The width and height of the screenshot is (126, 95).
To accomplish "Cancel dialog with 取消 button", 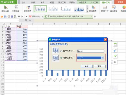I will click(100, 66).
